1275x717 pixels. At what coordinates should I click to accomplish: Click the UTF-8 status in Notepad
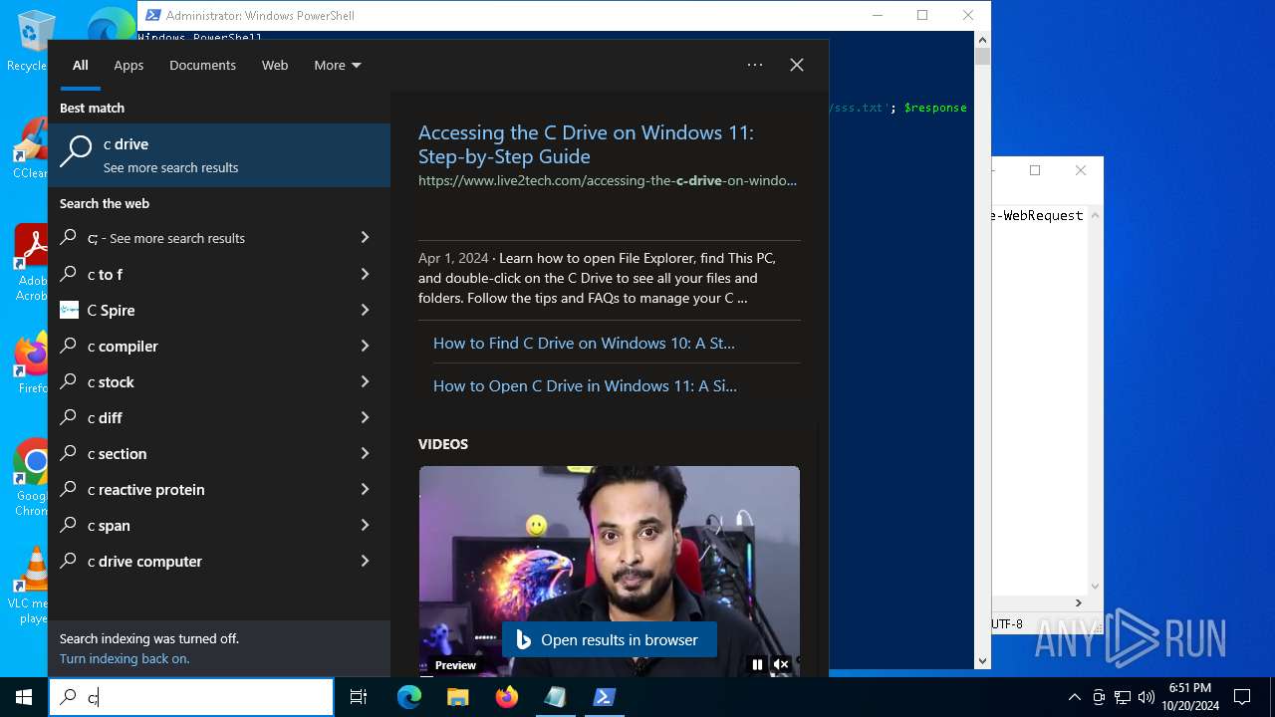coord(1007,623)
